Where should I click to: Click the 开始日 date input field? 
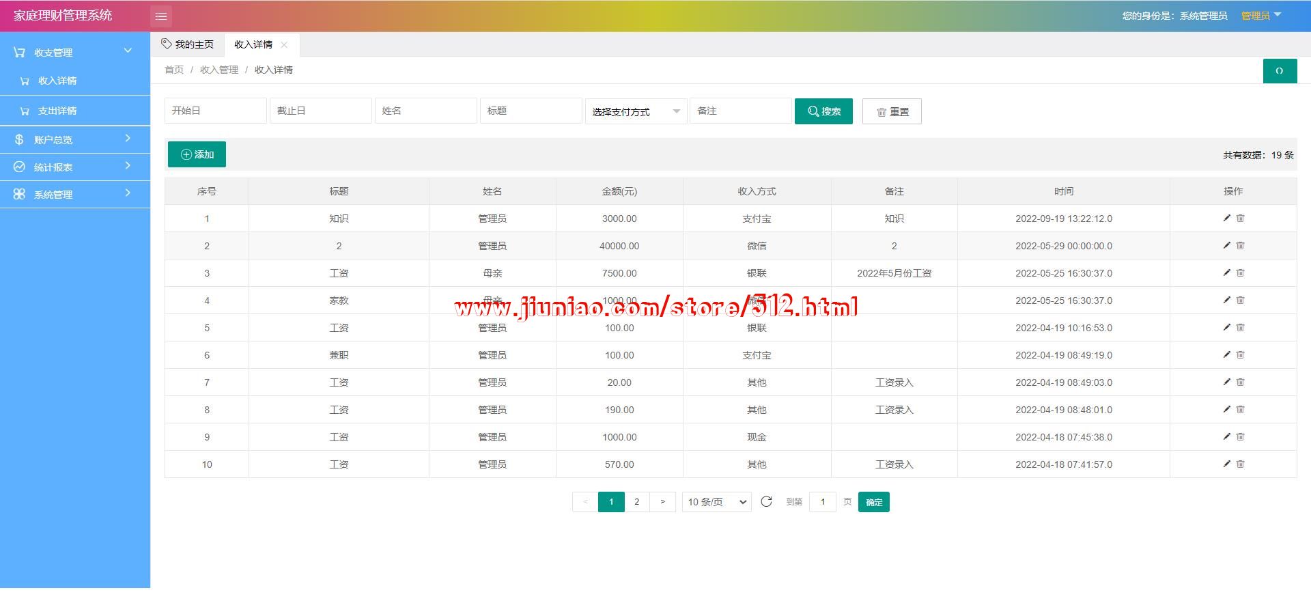tap(215, 111)
